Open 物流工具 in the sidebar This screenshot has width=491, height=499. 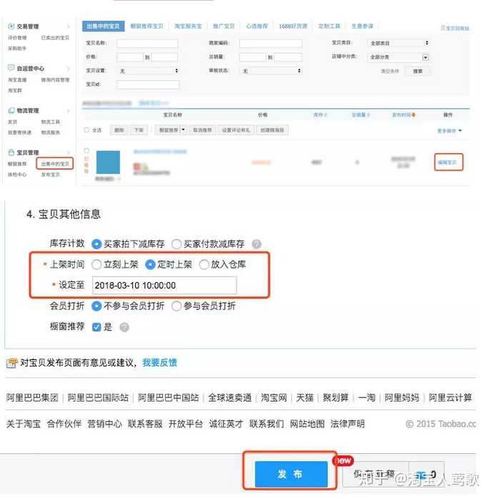51,122
